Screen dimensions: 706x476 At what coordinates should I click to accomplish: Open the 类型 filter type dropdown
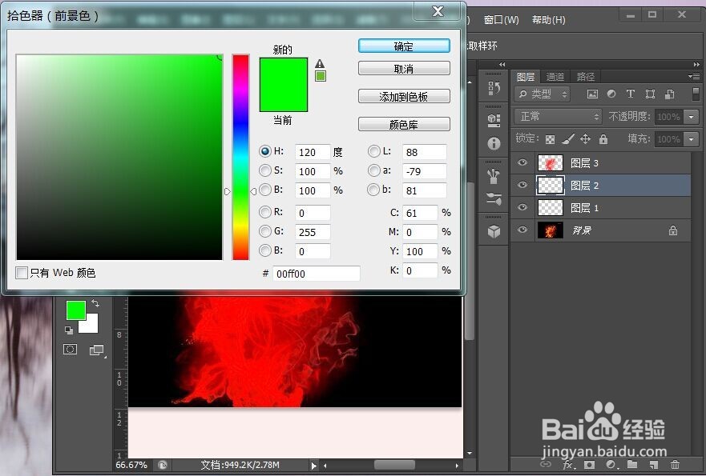click(542, 94)
